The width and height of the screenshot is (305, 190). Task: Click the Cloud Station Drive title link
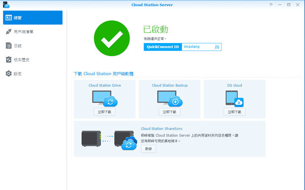point(105,85)
